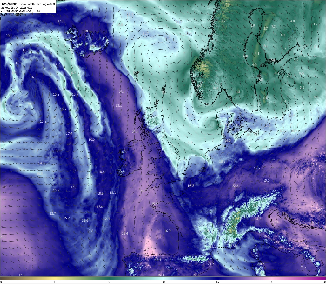The height and width of the screenshot is (284, 326).
Task: Click the map value 11.6
Action: (169, 268)
